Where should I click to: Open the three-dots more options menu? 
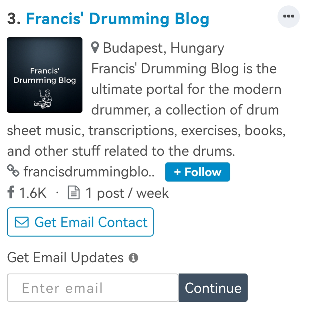pyautogui.click(x=288, y=17)
